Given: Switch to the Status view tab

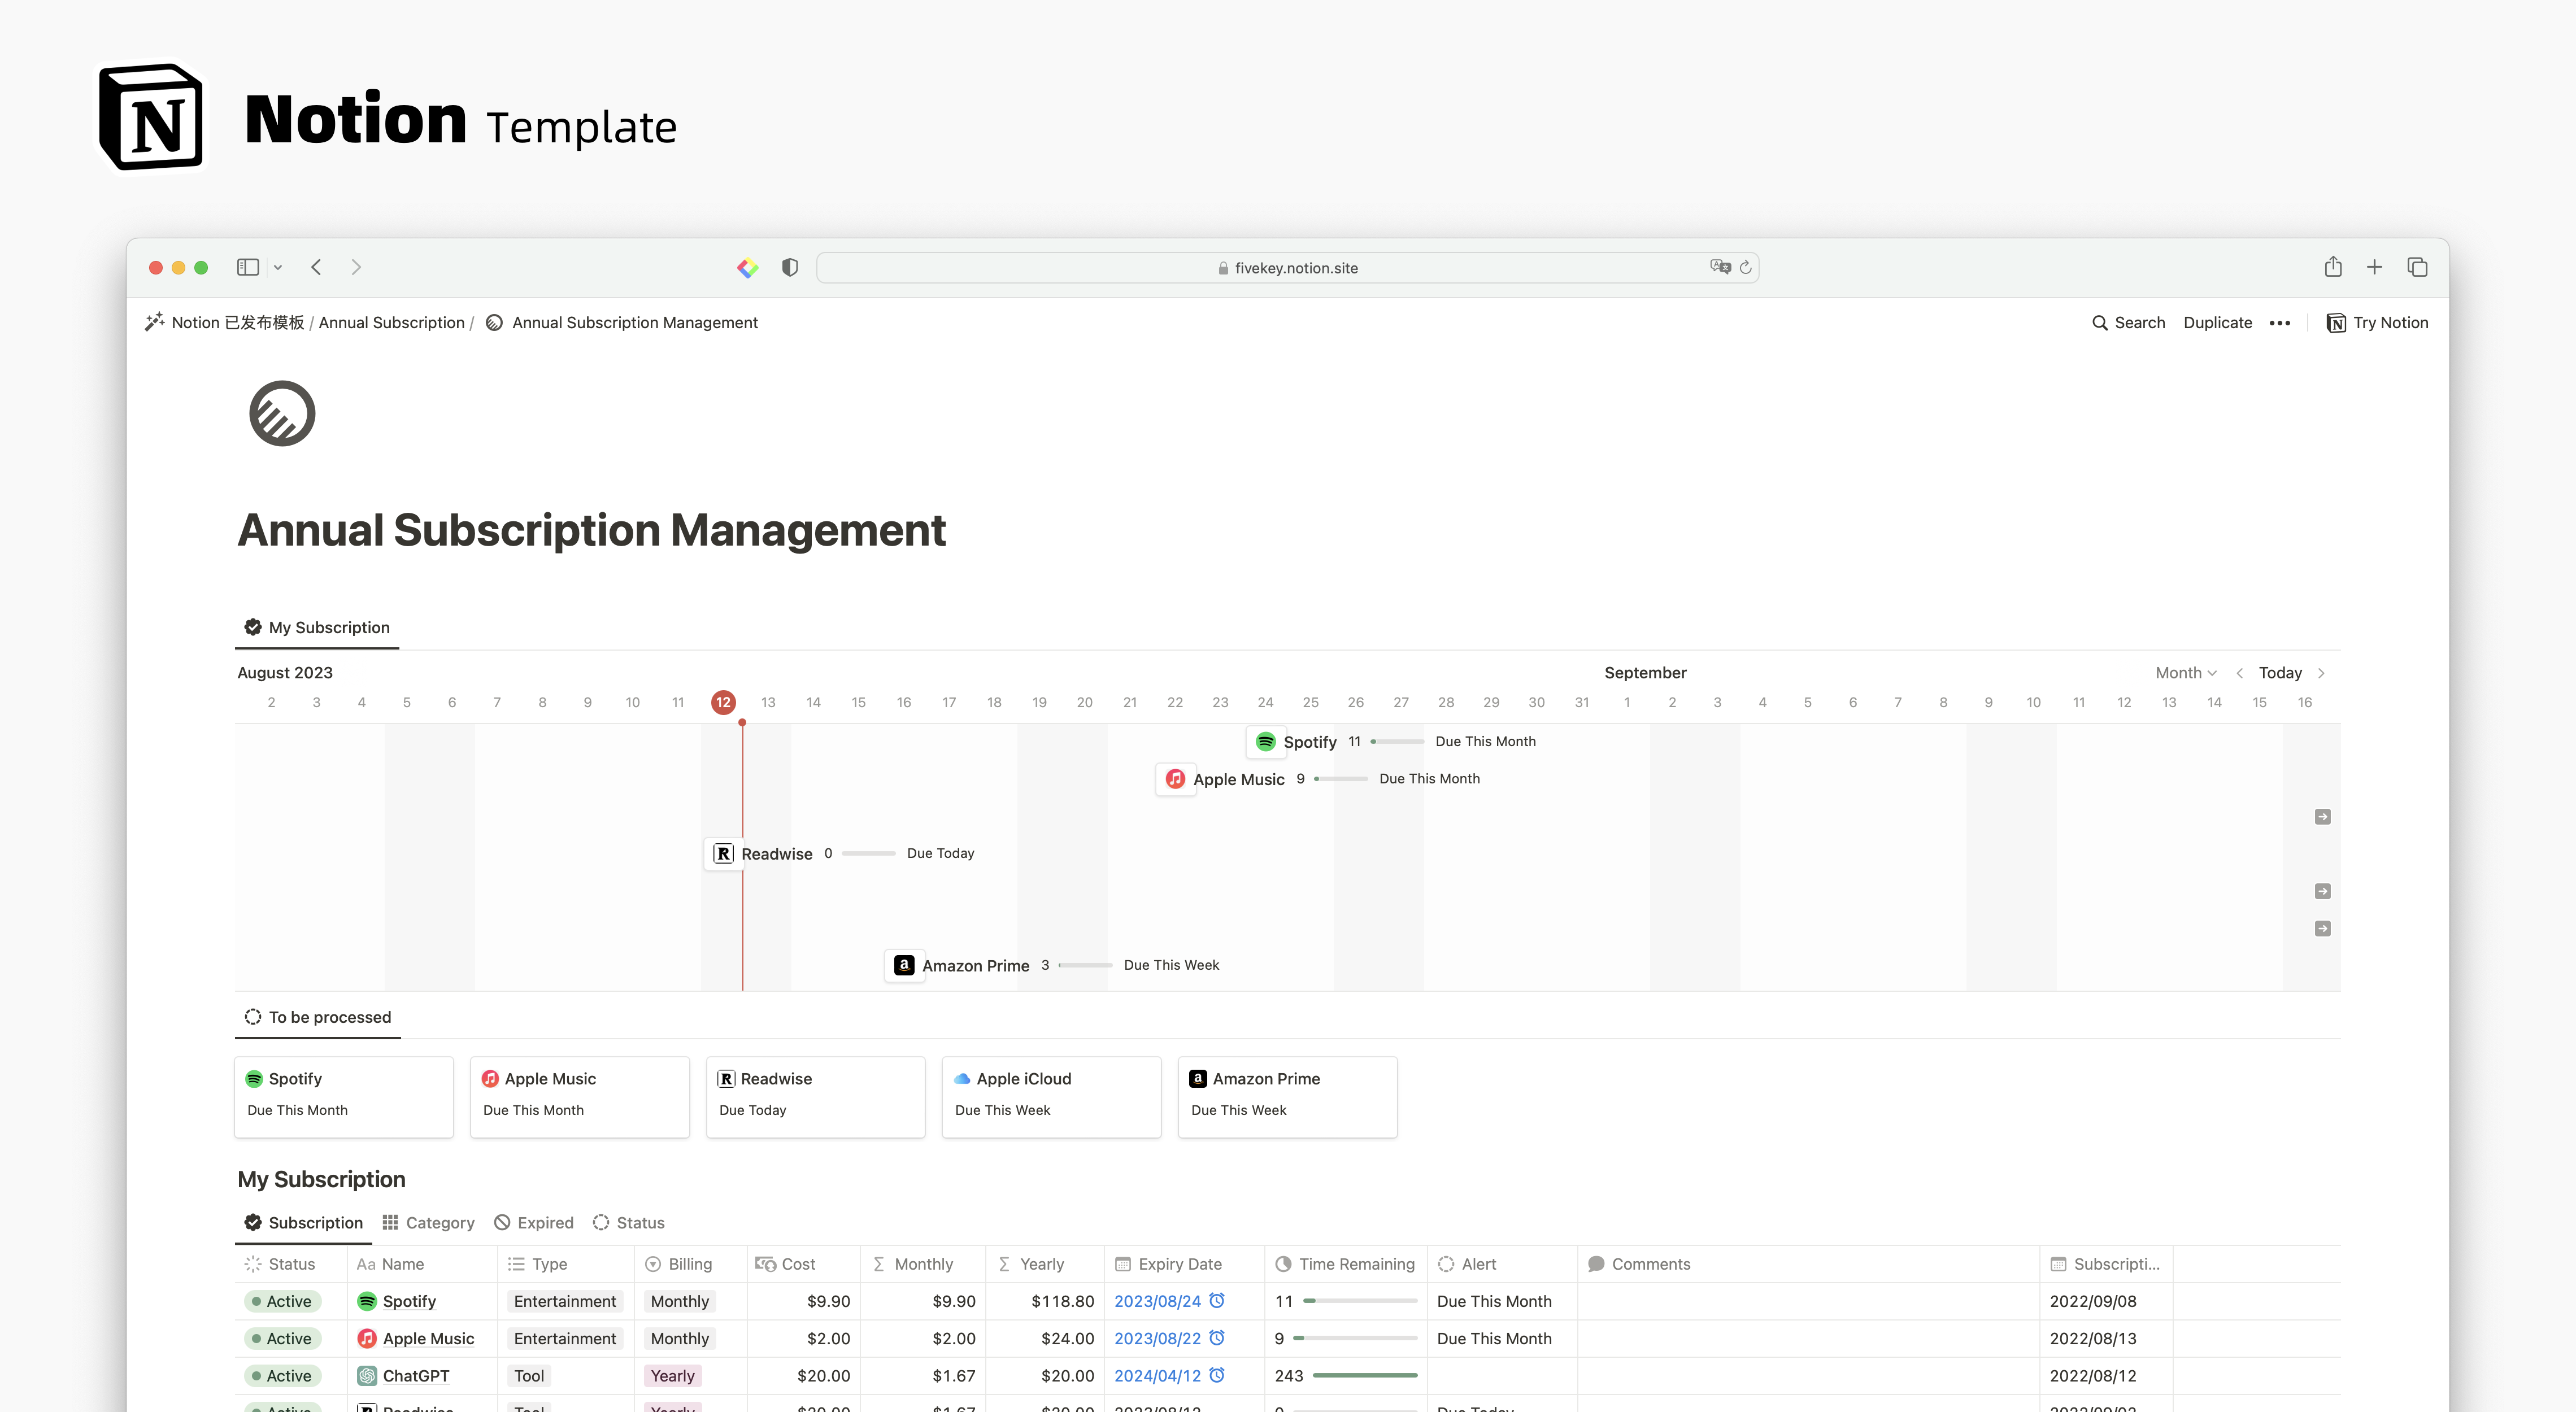Looking at the screenshot, I should tap(629, 1222).
